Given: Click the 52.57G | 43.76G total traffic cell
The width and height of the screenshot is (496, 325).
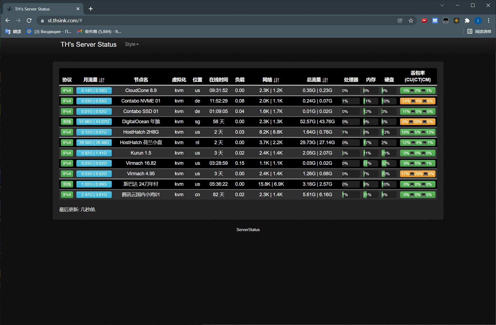Looking at the screenshot, I should [x=317, y=122].
